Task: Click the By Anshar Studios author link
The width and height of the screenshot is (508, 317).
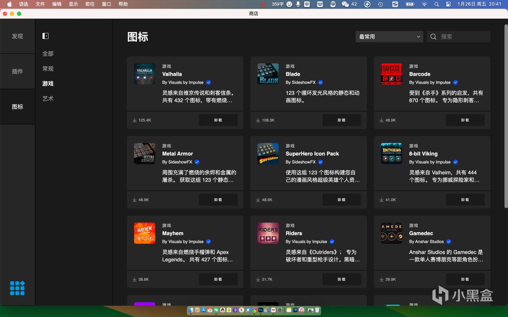Action: point(426,241)
